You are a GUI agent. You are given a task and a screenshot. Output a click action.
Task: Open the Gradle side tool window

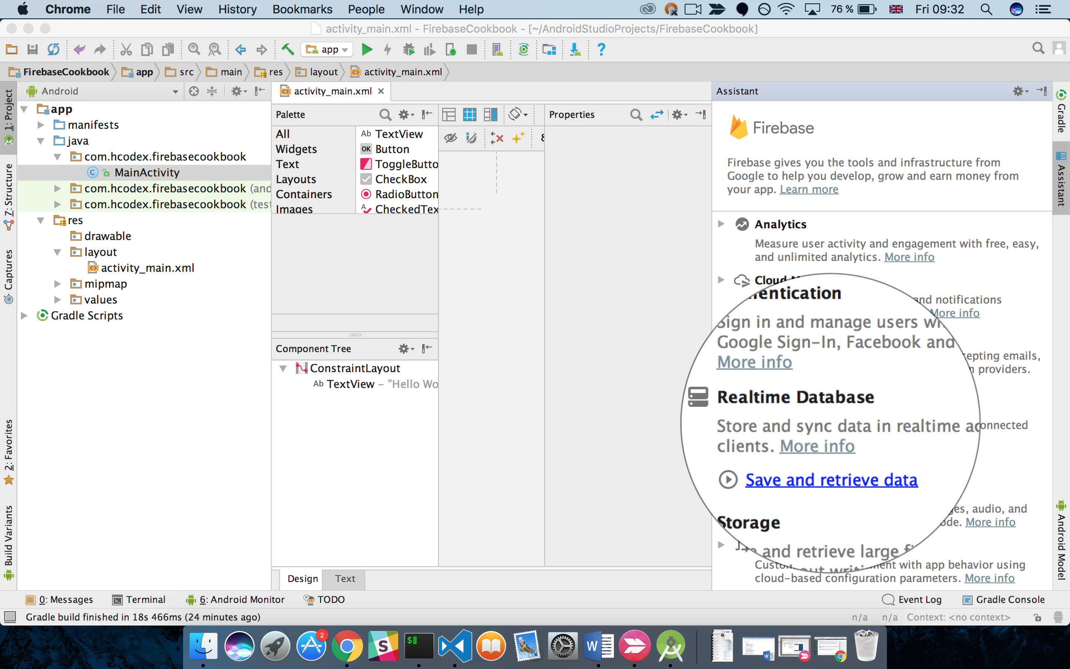[x=1061, y=112]
